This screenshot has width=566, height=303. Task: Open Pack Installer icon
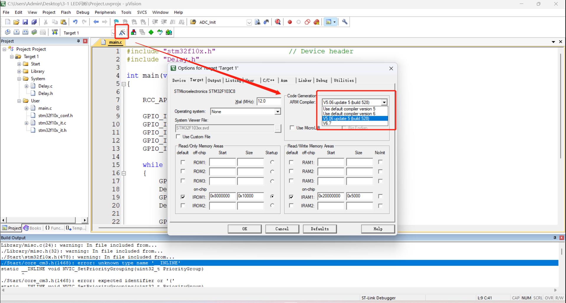tap(169, 32)
